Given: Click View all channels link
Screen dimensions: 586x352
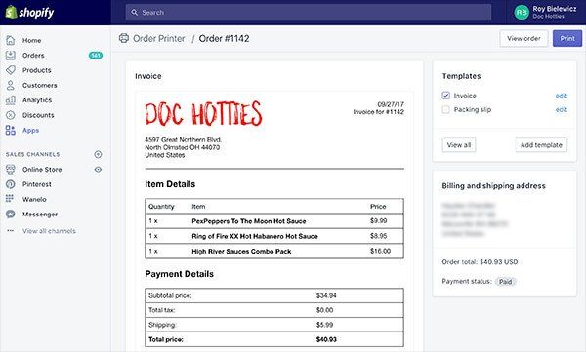Looking at the screenshot, I should click(49, 231).
